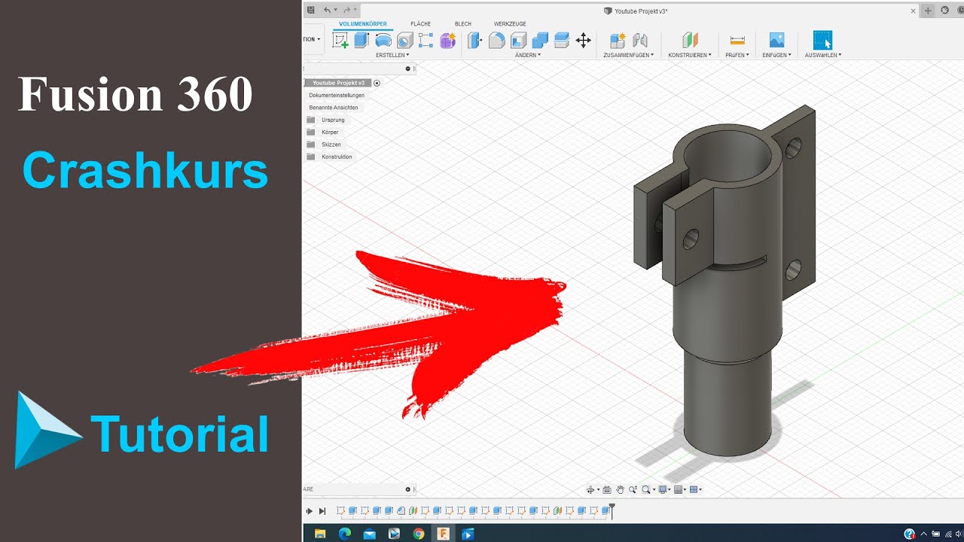The height and width of the screenshot is (542, 964).
Task: Select the Revolve tool
Action: click(x=383, y=41)
